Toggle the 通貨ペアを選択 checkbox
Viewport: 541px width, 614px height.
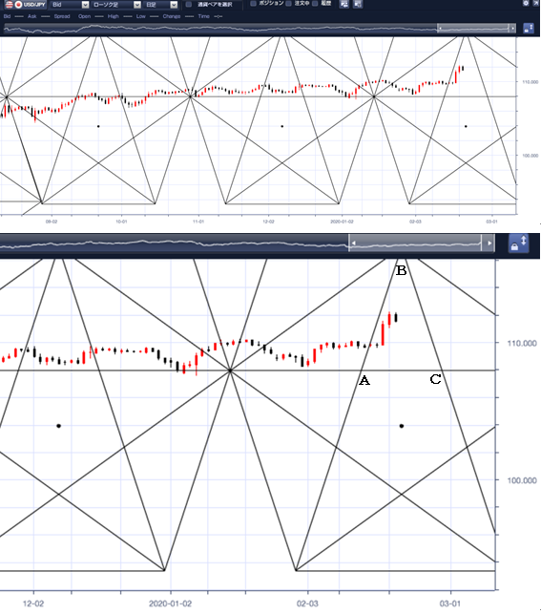coord(189,5)
